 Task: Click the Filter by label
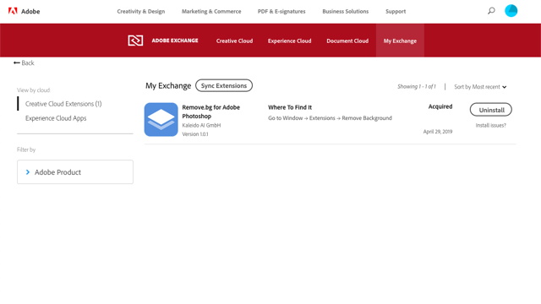pyautogui.click(x=26, y=149)
